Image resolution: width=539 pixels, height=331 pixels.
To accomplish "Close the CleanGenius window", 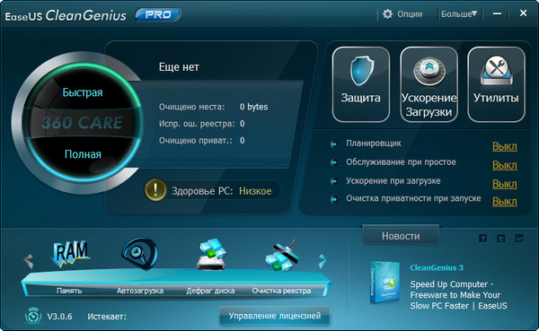I will pos(523,13).
